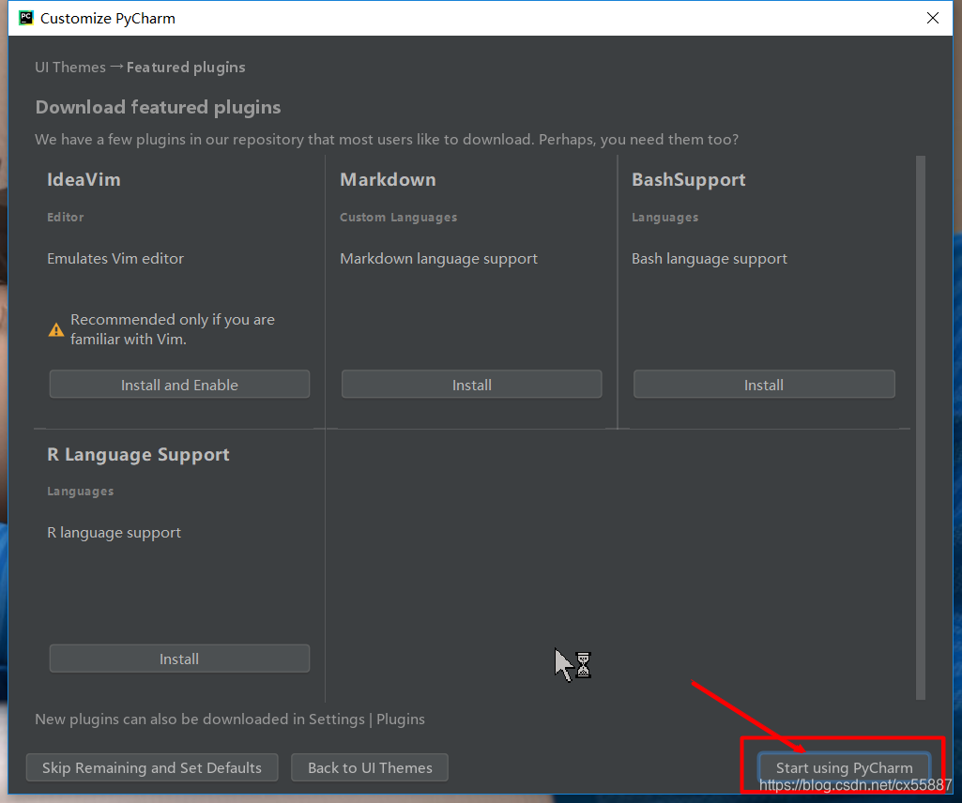The image size is (962, 803).
Task: Click 'New plugins can also be downloaded' note
Action: click(x=229, y=719)
